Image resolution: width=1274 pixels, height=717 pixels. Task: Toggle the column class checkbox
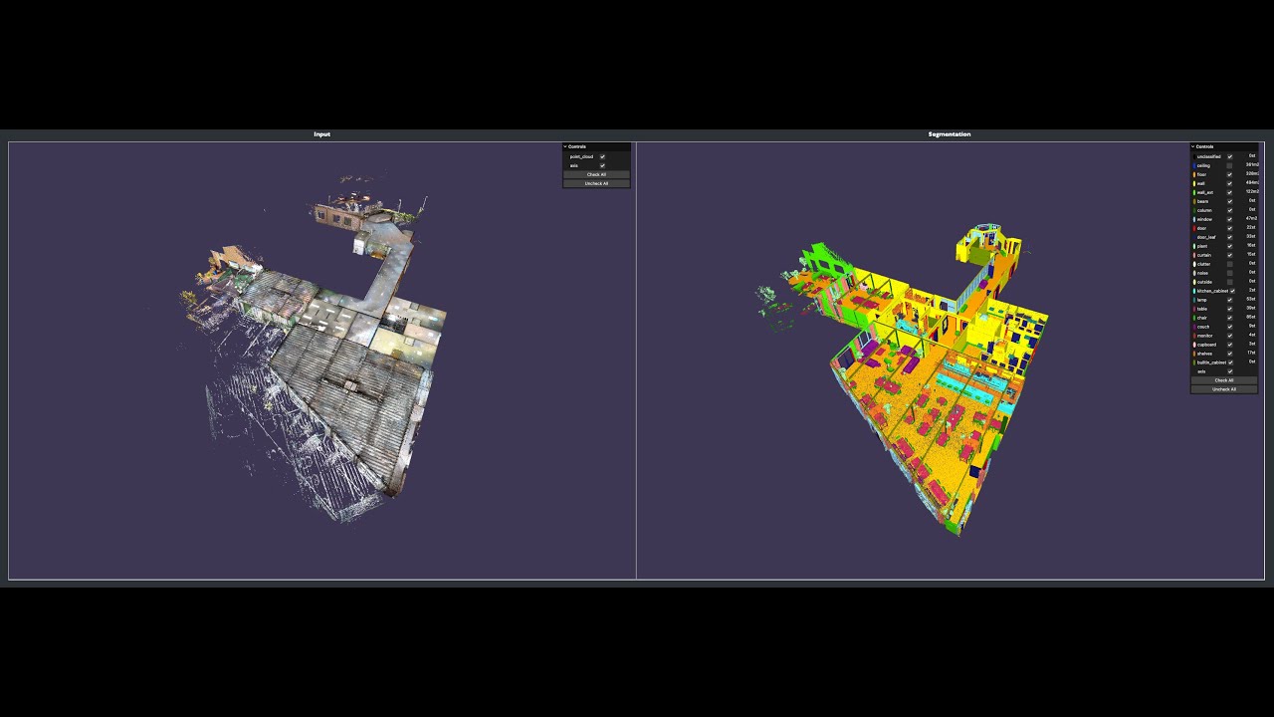pos(1229,210)
